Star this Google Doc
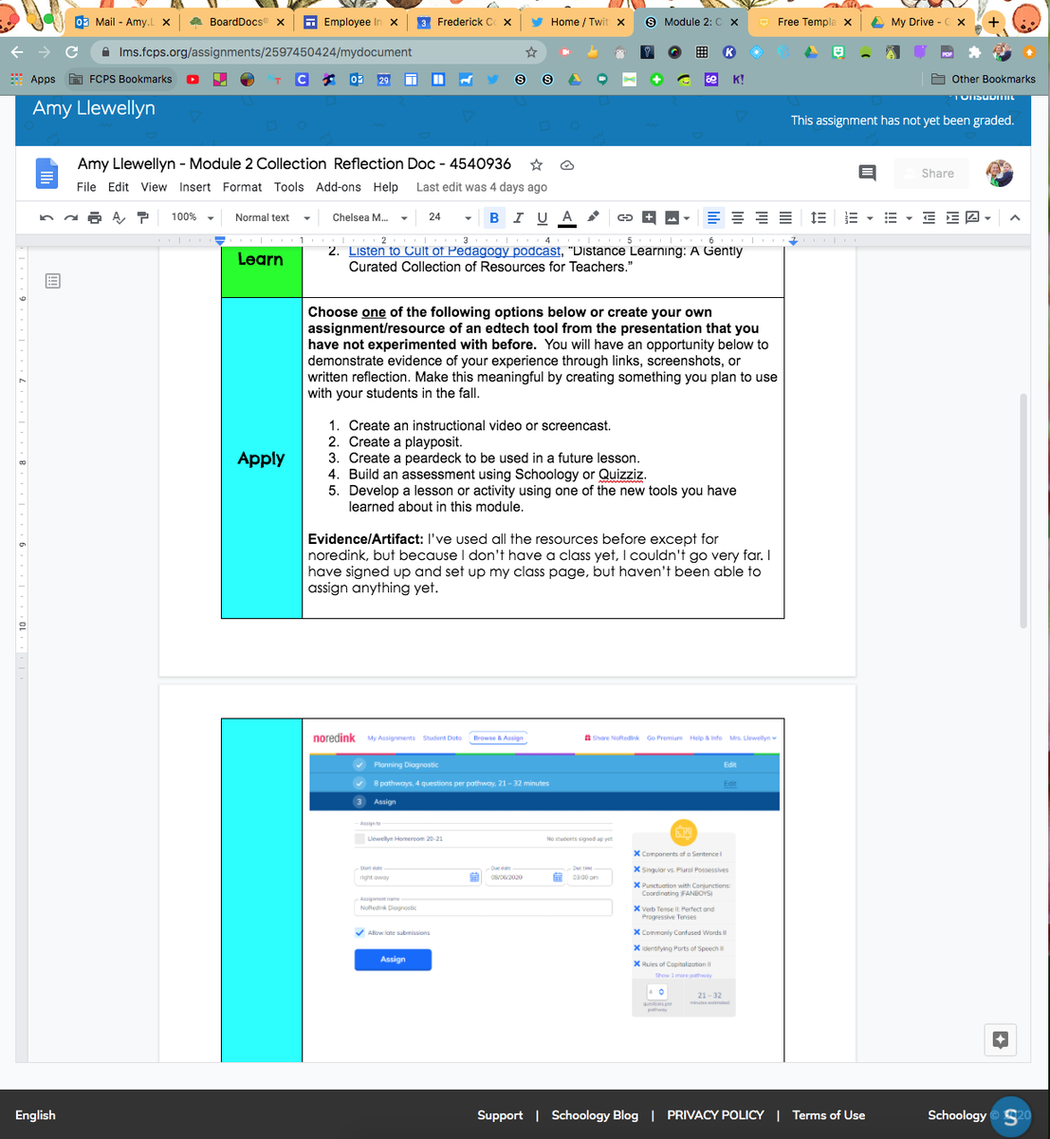The image size is (1050, 1139). (x=536, y=164)
